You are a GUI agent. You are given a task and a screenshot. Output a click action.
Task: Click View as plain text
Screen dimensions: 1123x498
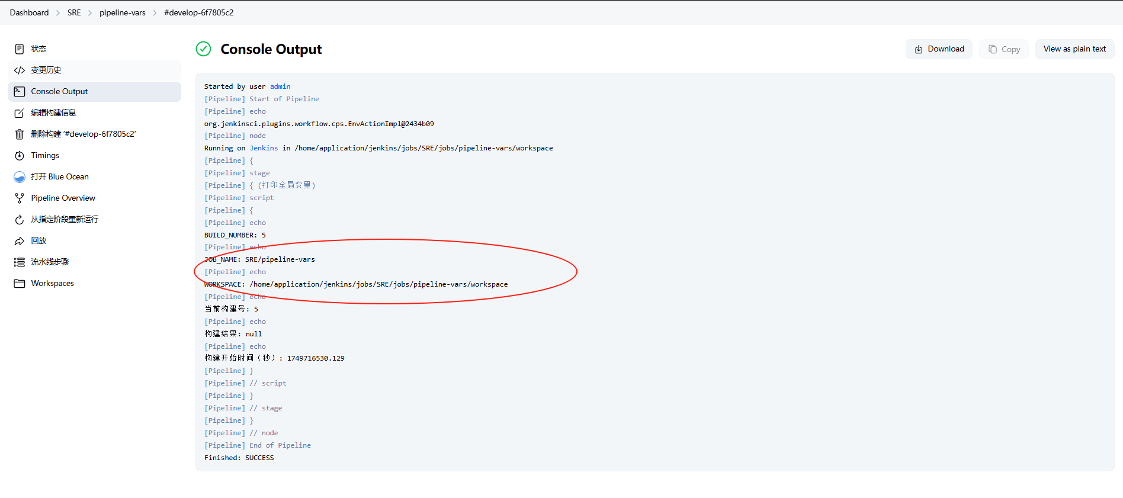point(1074,49)
